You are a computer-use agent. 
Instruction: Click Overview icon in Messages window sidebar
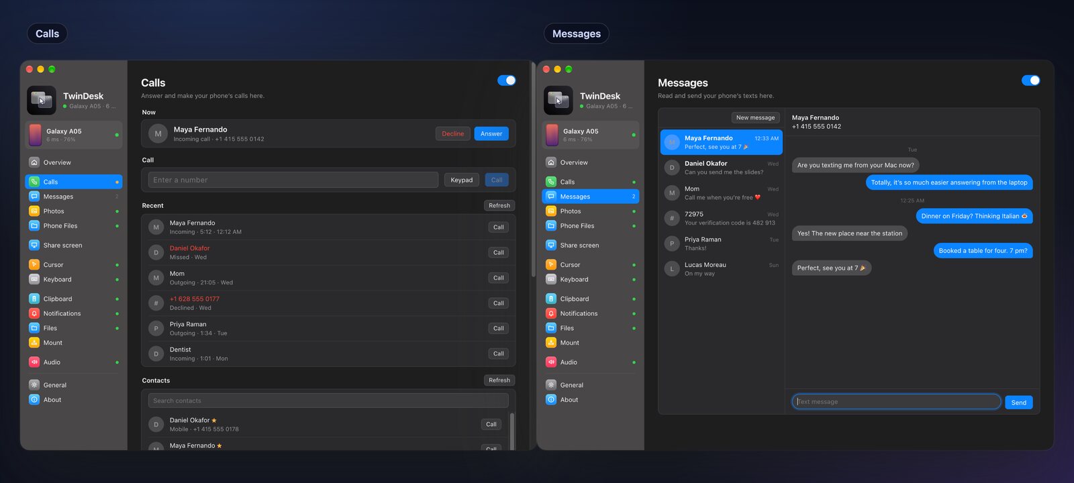coord(551,162)
